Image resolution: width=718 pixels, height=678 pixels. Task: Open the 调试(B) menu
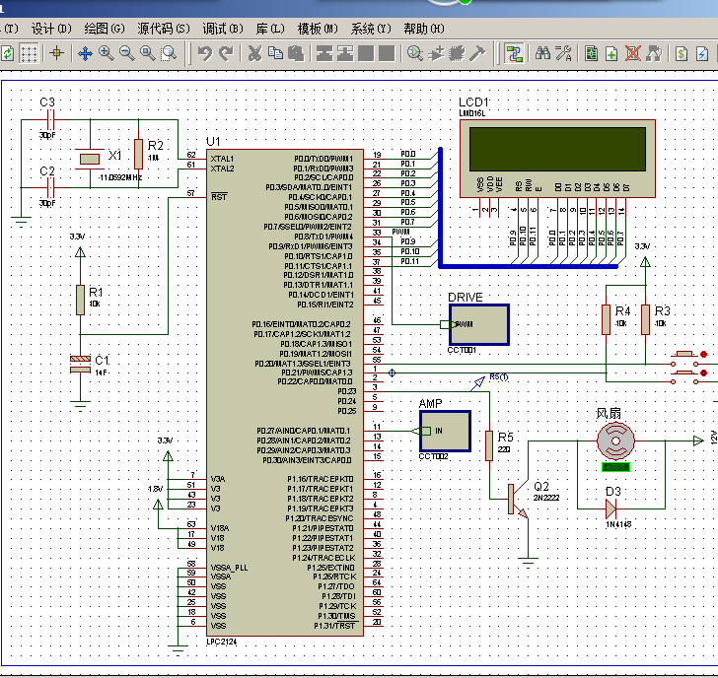[223, 29]
